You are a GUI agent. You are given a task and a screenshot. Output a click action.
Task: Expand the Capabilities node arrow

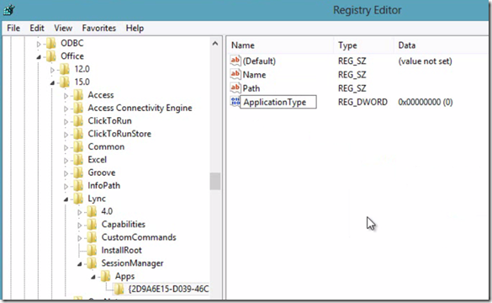coord(80,225)
